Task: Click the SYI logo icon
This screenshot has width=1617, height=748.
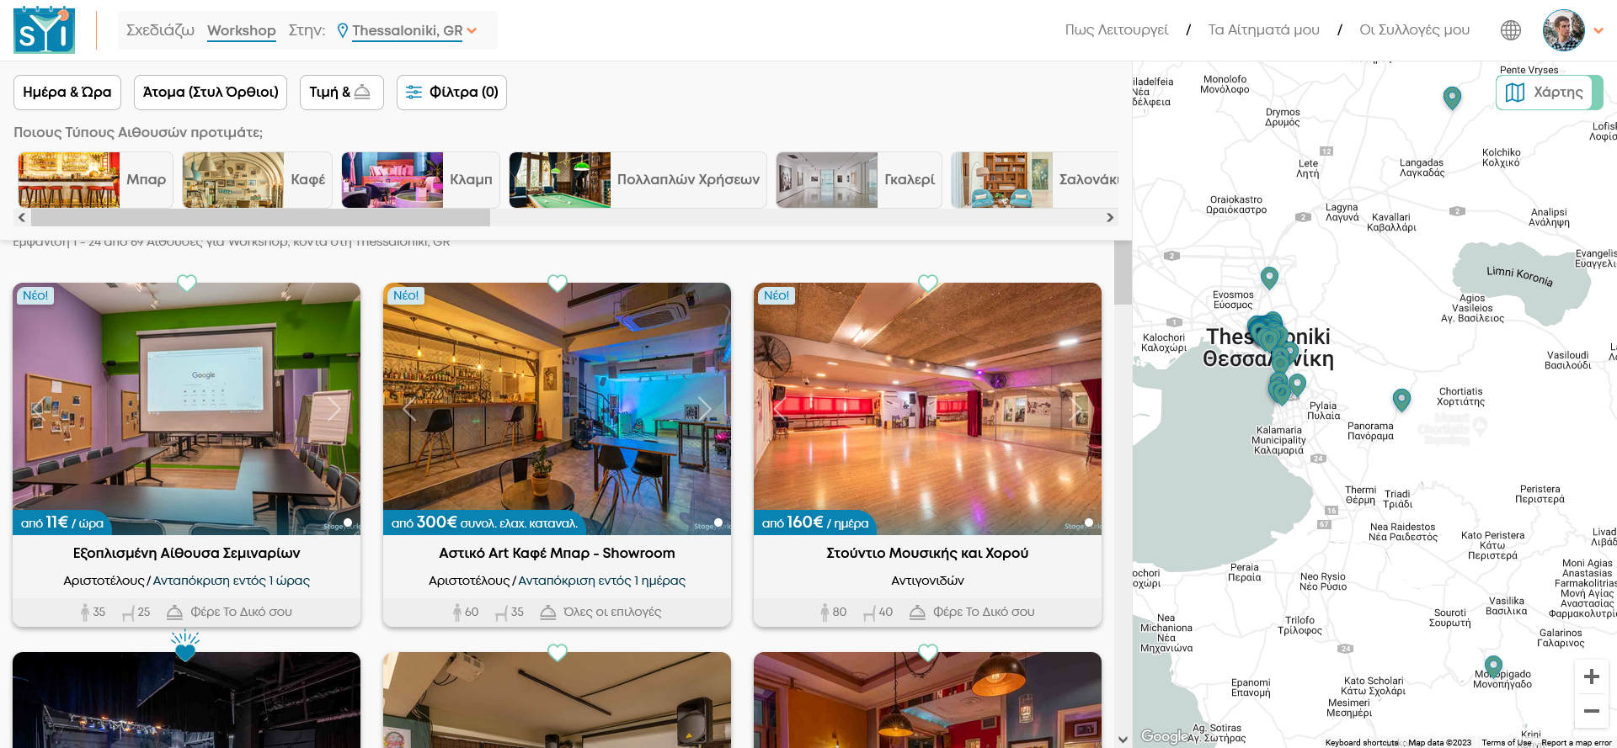Action: (44, 30)
